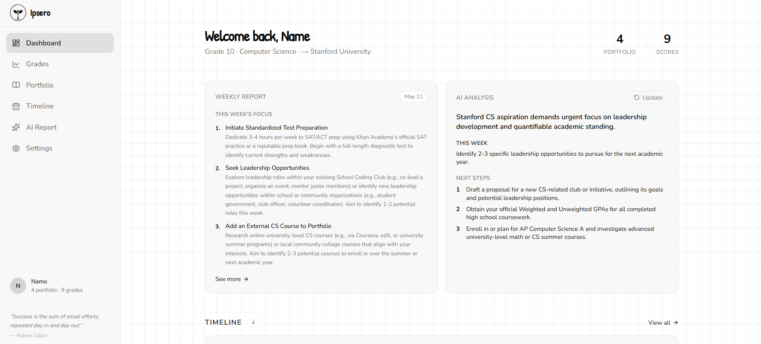Image resolution: width=761 pixels, height=344 pixels.
Task: Click the THIS WEEK label in AI Analysis
Action: (x=472, y=143)
